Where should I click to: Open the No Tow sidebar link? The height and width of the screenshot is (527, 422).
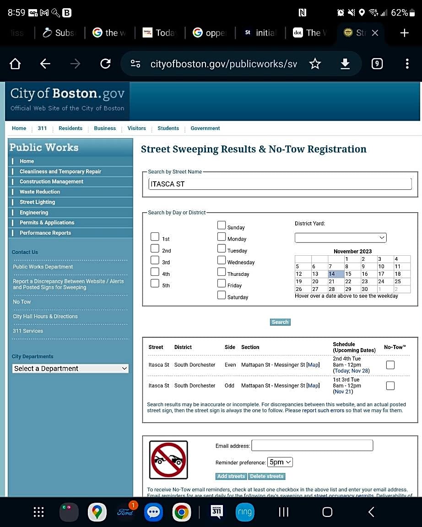[22, 302]
